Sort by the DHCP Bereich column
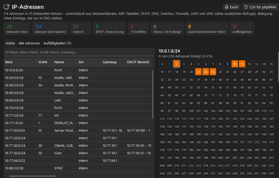The height and width of the screenshot is (178, 279). pyautogui.click(x=138, y=62)
